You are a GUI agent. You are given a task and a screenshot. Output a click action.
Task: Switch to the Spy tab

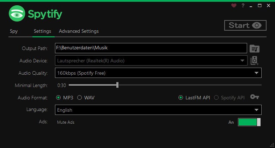tap(14, 31)
